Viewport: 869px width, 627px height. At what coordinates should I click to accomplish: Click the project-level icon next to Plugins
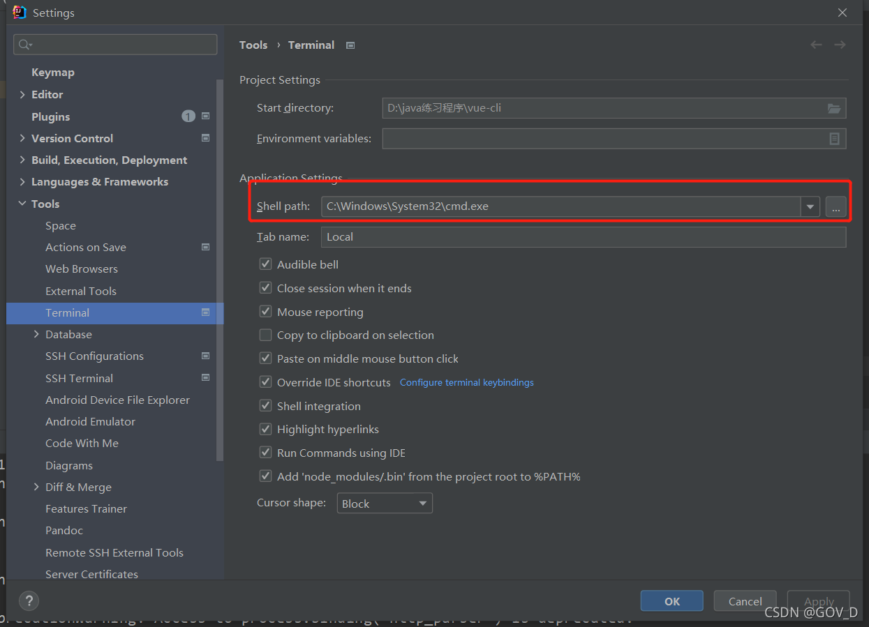click(x=206, y=116)
